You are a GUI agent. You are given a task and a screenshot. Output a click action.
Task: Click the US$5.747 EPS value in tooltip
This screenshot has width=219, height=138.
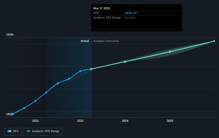pyautogui.click(x=131, y=13)
